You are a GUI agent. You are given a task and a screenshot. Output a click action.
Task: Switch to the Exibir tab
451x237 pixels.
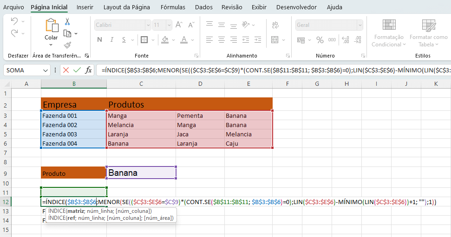coord(259,7)
